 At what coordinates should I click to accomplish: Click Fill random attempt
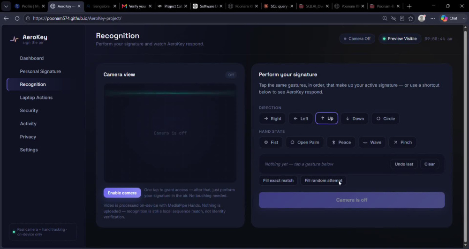coord(323,181)
